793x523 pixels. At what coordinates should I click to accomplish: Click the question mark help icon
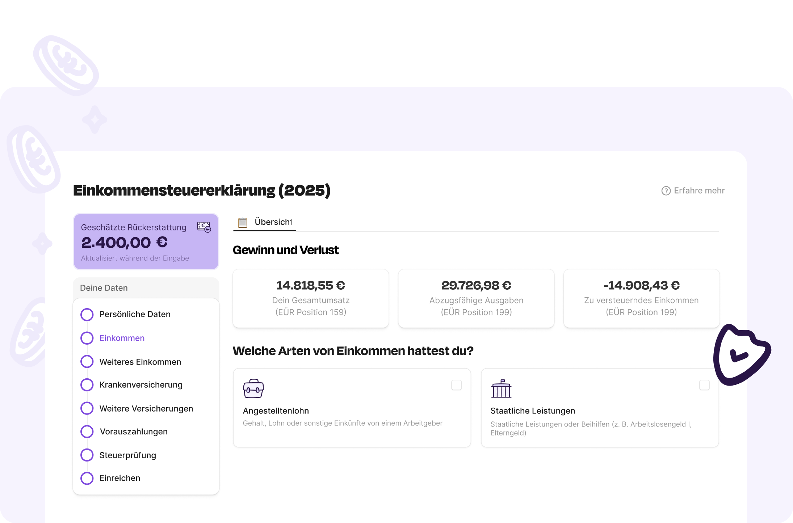[666, 191]
